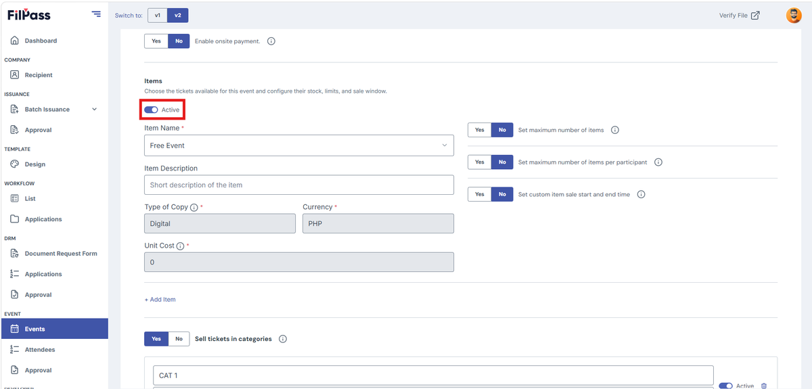
Task: Delete CAT 1 category with trash icon
Action: coord(764,386)
